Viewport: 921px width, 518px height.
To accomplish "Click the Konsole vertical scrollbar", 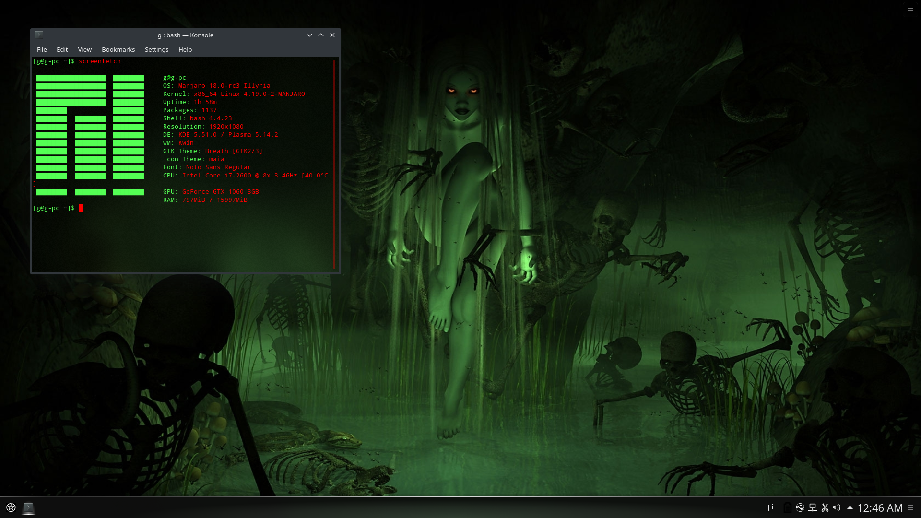I will coord(334,165).
